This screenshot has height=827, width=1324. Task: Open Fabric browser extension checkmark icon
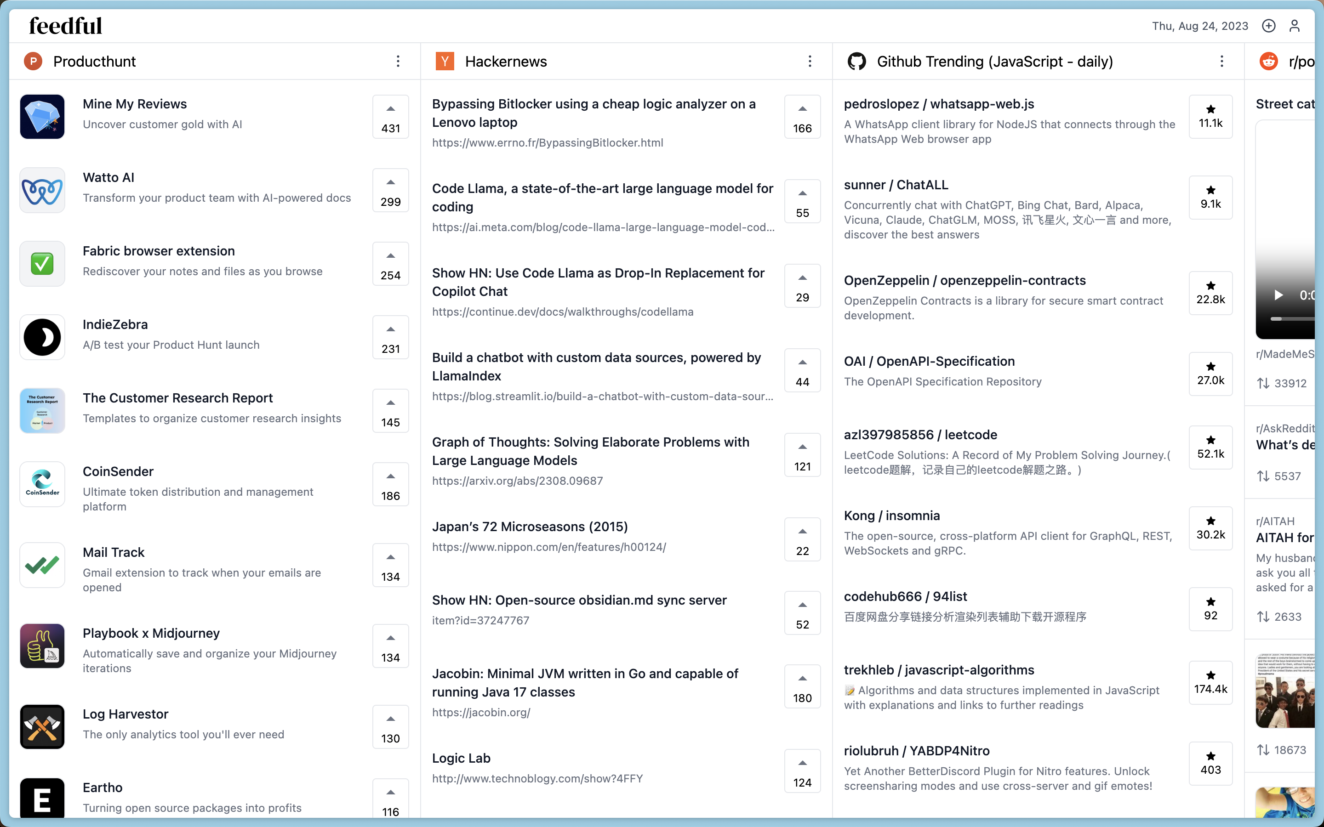pos(42,264)
